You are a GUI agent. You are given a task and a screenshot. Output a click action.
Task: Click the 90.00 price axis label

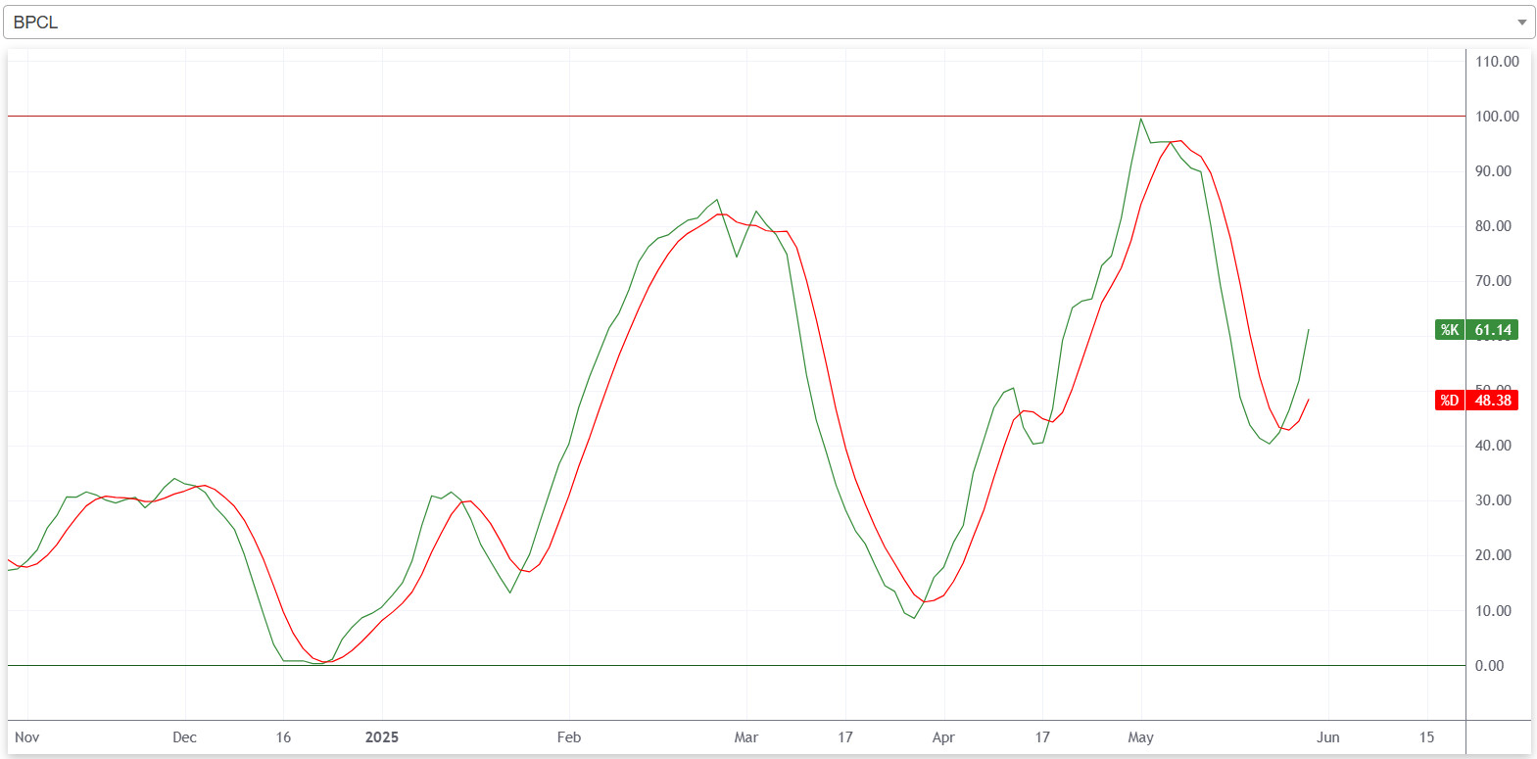tap(1493, 171)
